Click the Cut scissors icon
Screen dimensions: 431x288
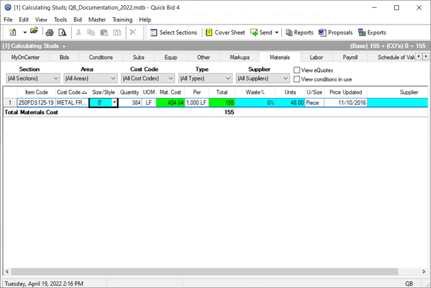(x=79, y=32)
